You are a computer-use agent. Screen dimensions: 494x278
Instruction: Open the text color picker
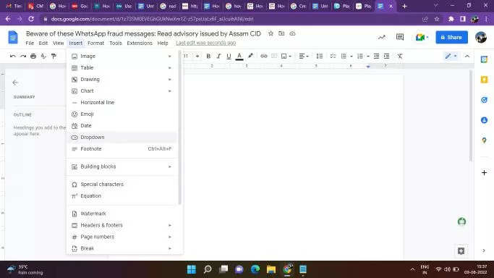tap(239, 56)
